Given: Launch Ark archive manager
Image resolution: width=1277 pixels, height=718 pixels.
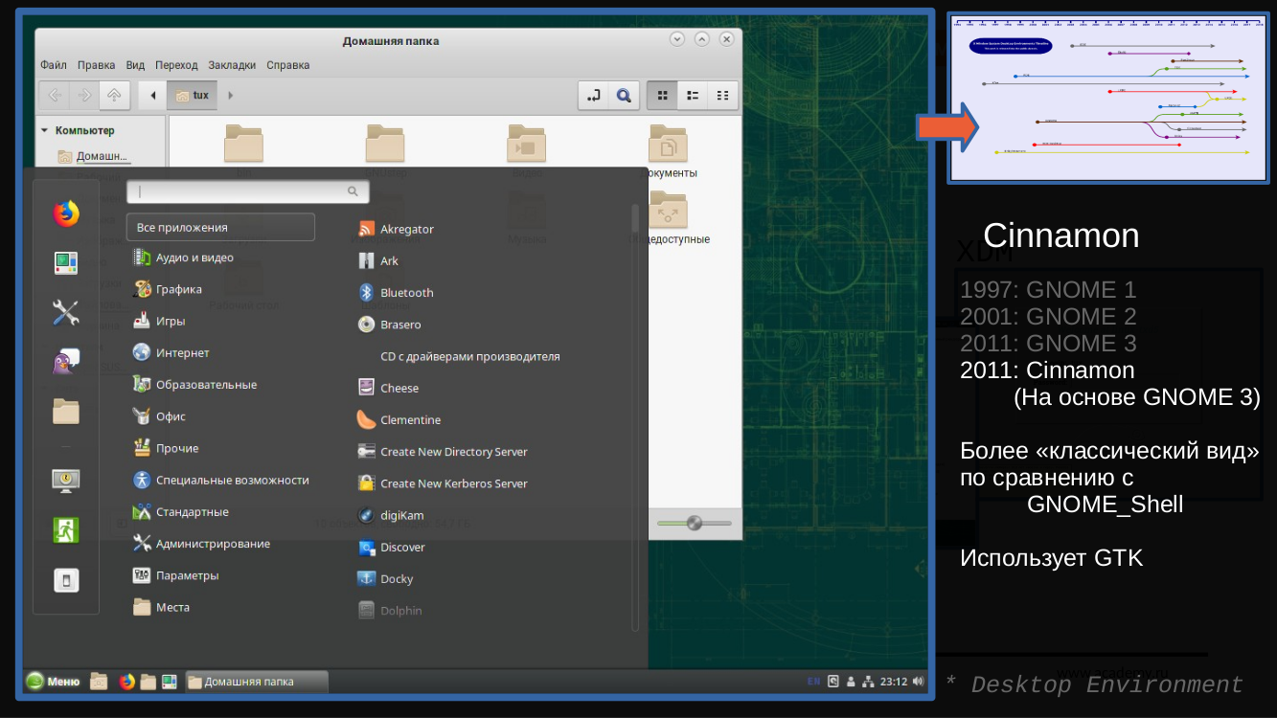Looking at the screenshot, I should coord(378,261).
